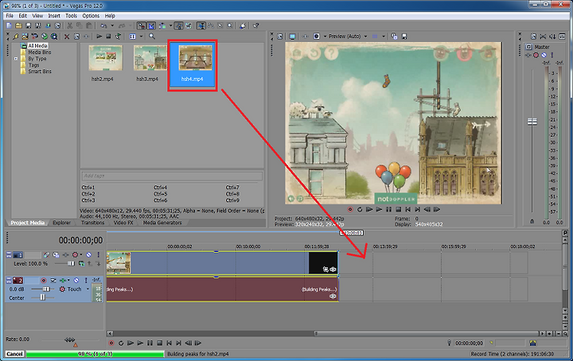Click the Add tags input field
The height and width of the screenshot is (361, 573).
(x=172, y=176)
